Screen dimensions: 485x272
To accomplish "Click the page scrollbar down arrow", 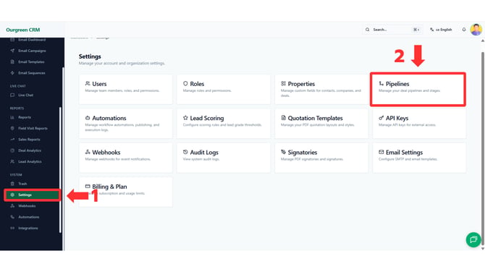I will pos(483,249).
